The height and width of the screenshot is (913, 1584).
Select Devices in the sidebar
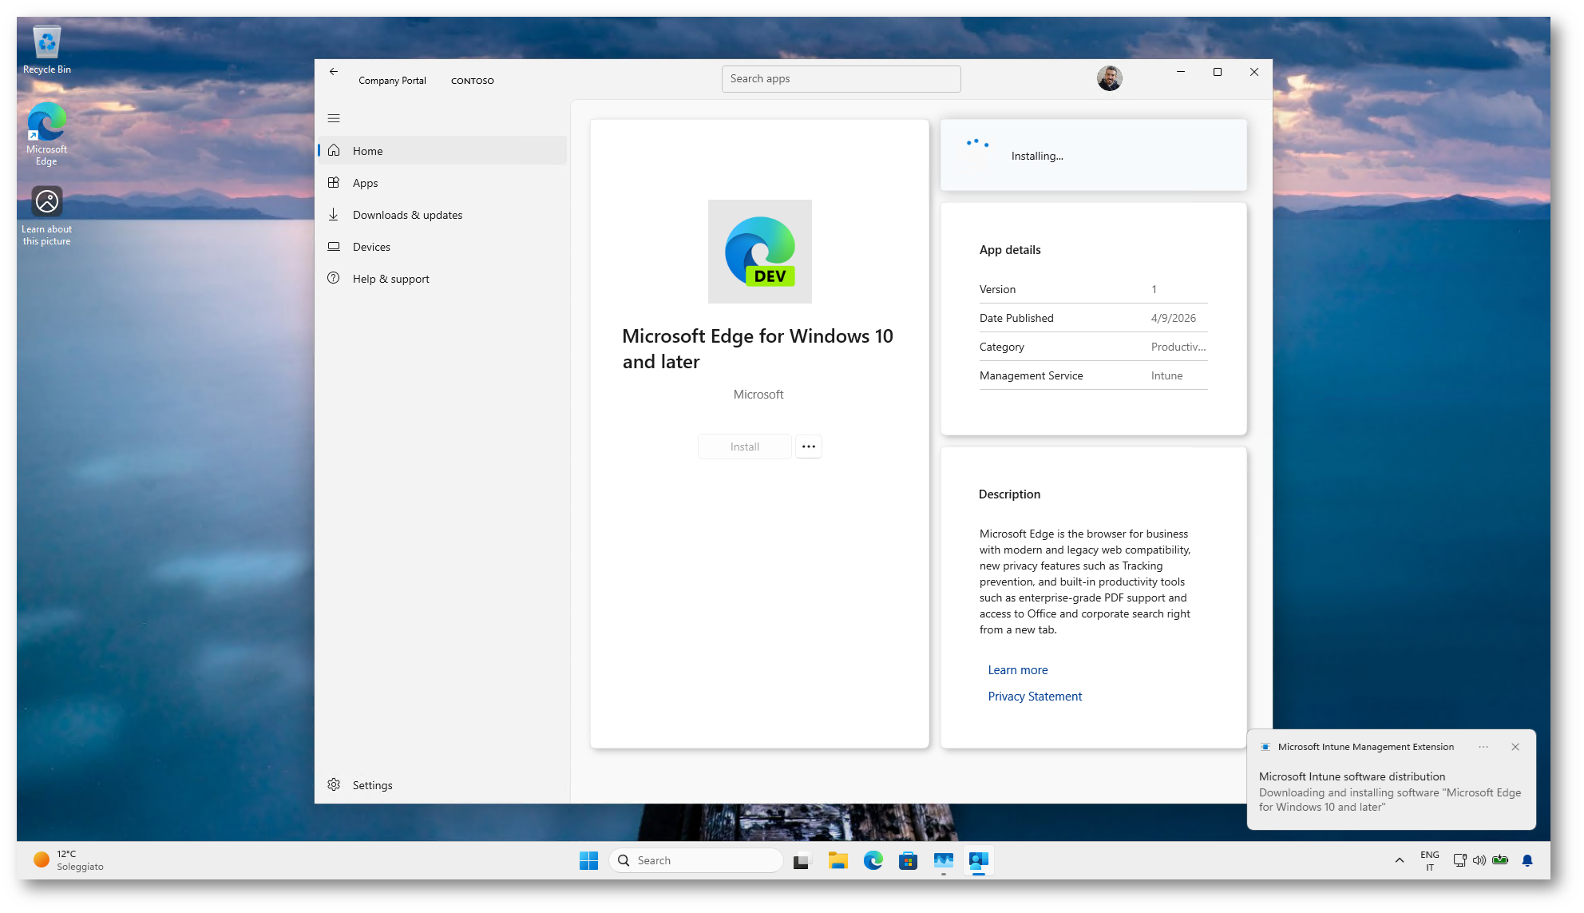coord(371,247)
